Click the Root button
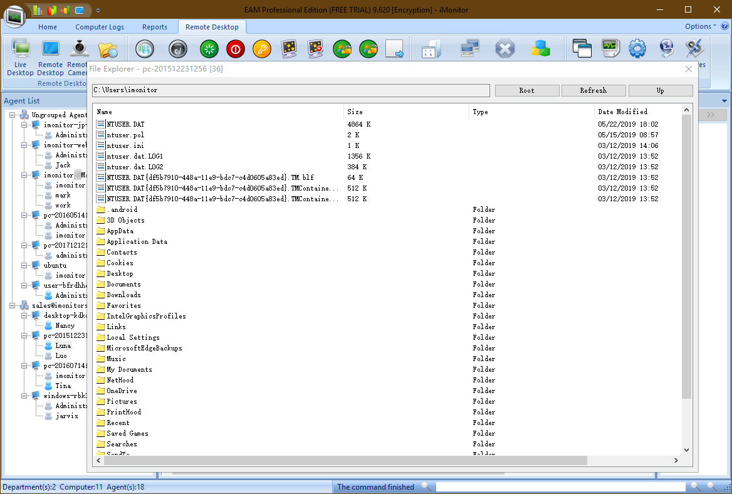 (x=526, y=90)
